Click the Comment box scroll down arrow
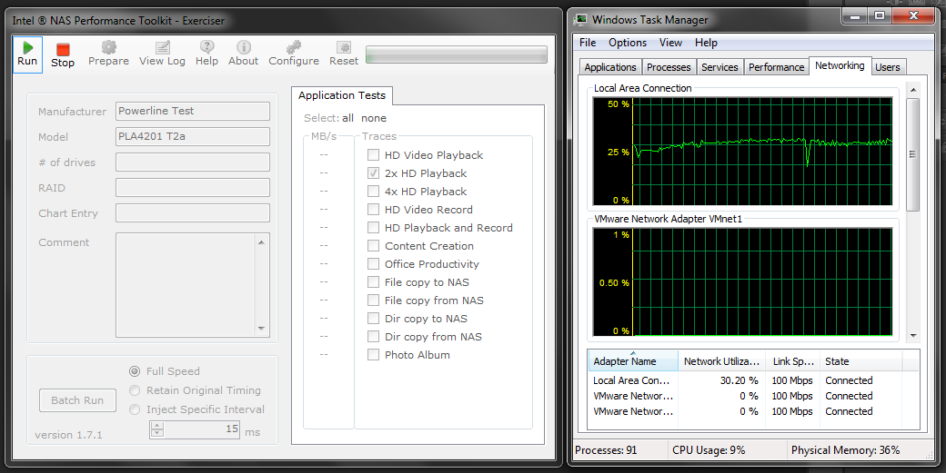Image resolution: width=946 pixels, height=473 pixels. [x=261, y=329]
